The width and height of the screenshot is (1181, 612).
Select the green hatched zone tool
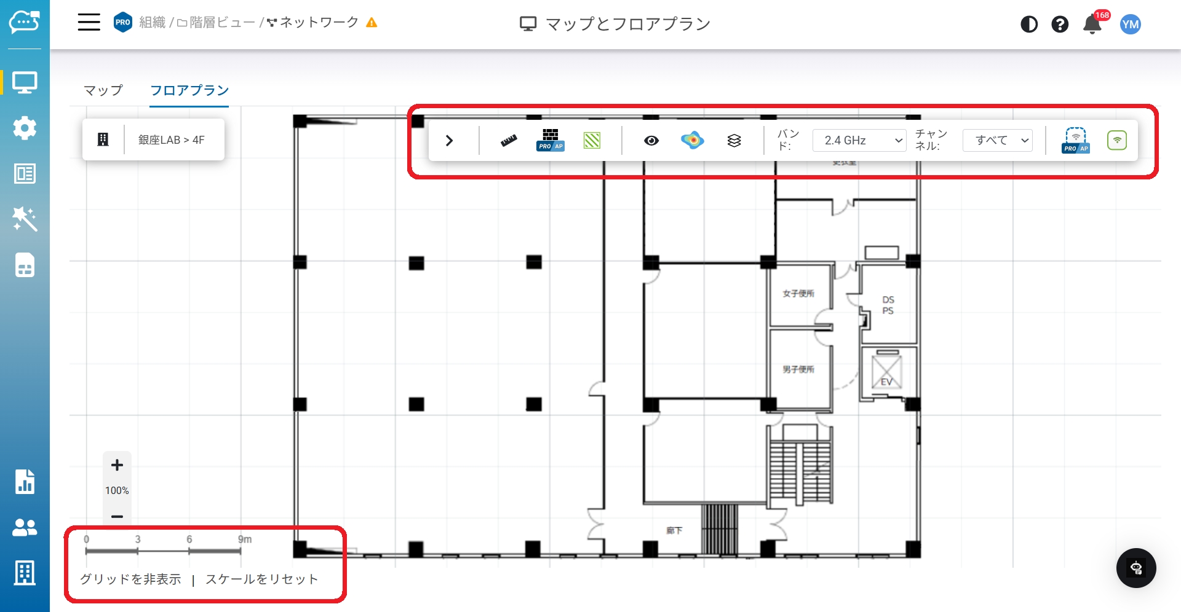tap(592, 141)
